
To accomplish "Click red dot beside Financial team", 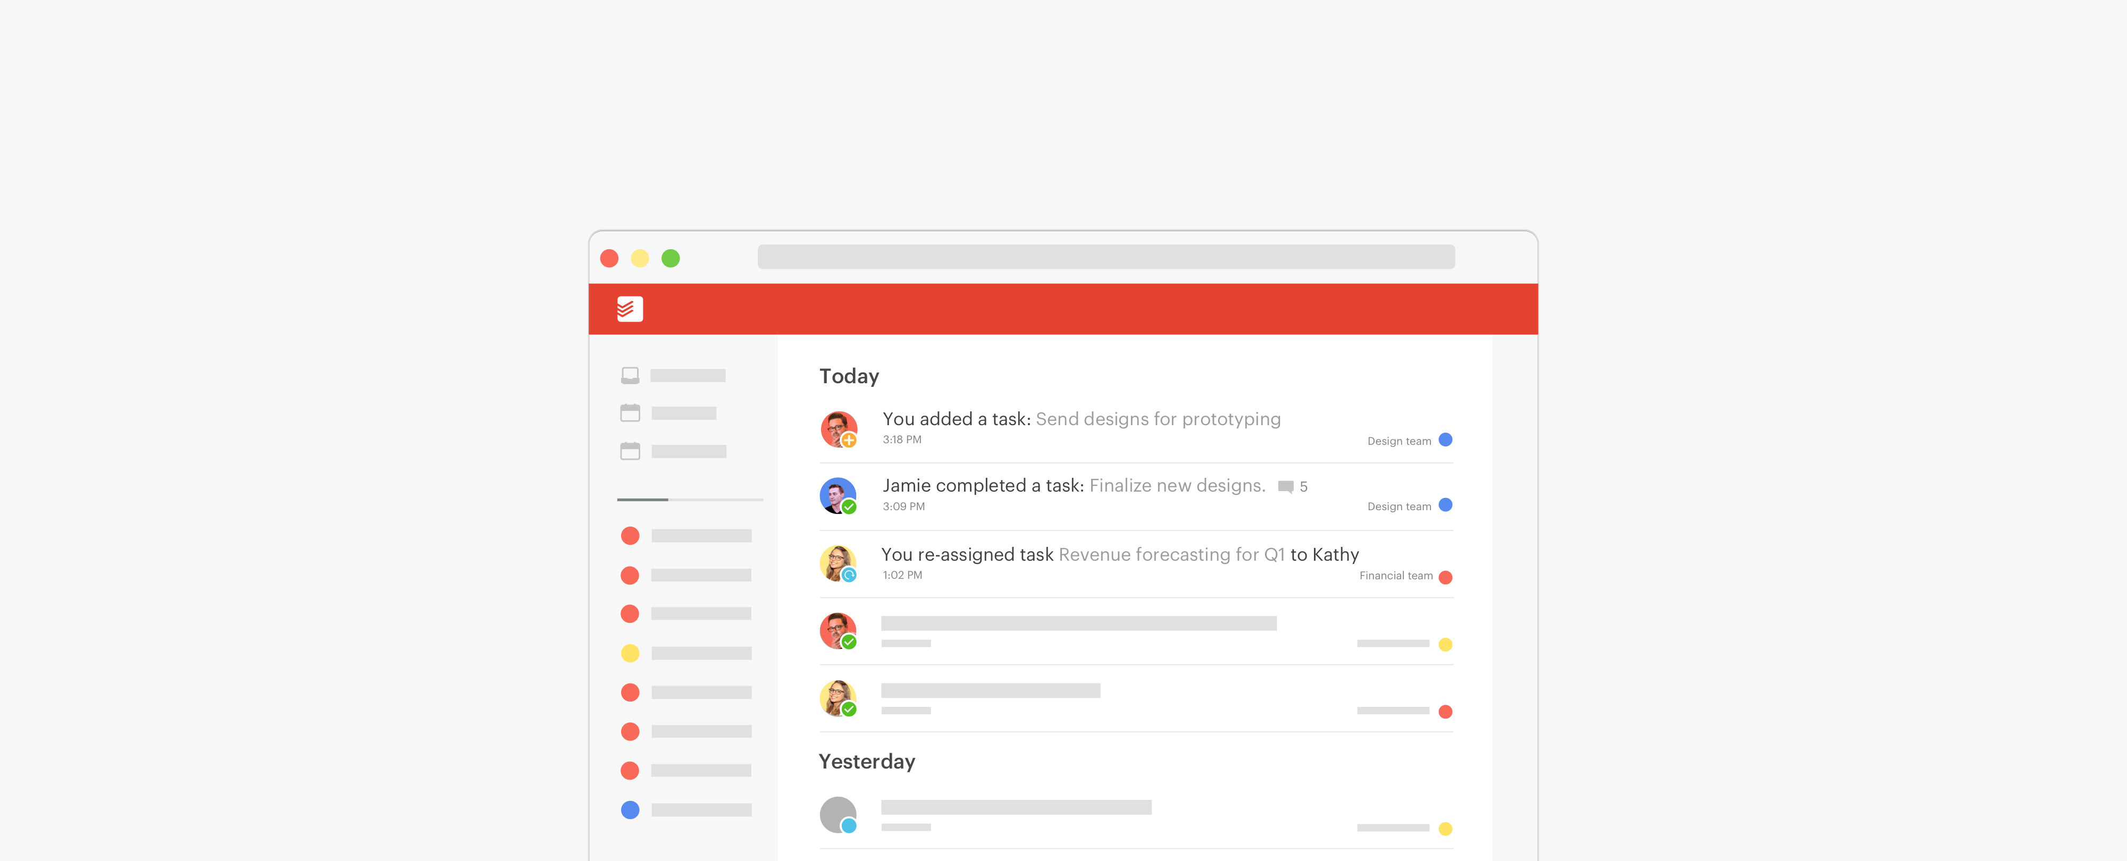I will tap(1445, 577).
